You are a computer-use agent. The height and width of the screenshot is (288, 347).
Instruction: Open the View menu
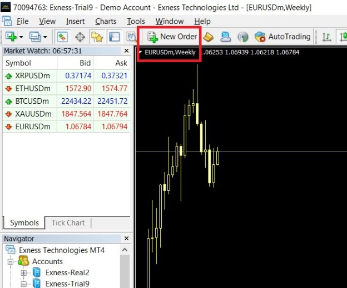pyautogui.click(x=47, y=22)
